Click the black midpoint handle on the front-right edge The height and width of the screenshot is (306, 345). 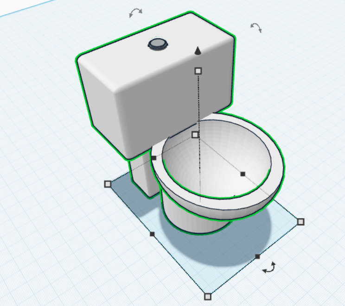[x=257, y=256]
